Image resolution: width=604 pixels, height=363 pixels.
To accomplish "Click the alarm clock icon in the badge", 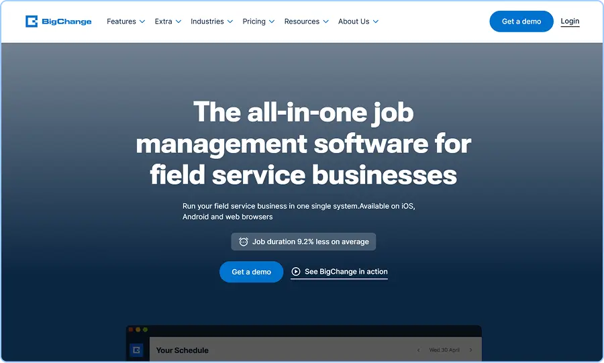I will (x=244, y=242).
